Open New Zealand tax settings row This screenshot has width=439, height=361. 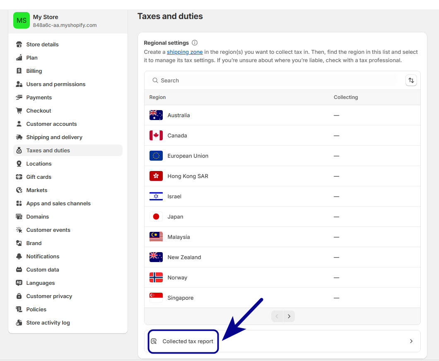click(x=282, y=257)
